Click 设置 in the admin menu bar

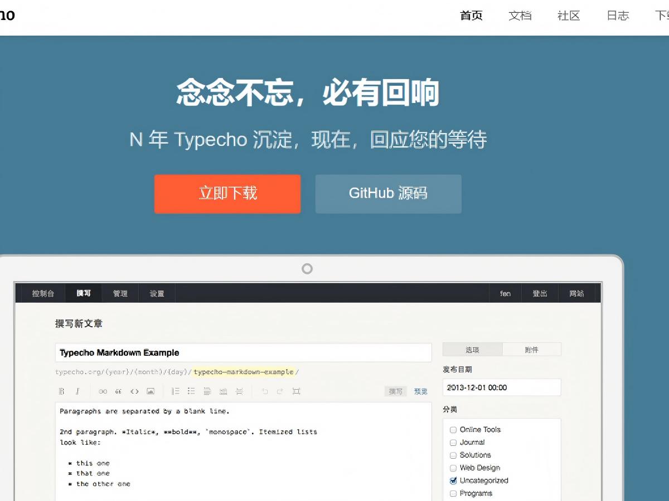pyautogui.click(x=157, y=293)
